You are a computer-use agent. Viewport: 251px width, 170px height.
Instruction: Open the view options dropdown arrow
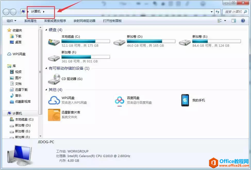225,21
